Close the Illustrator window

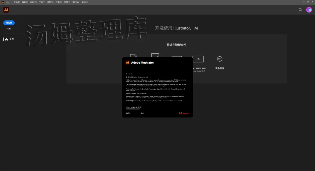312,2
